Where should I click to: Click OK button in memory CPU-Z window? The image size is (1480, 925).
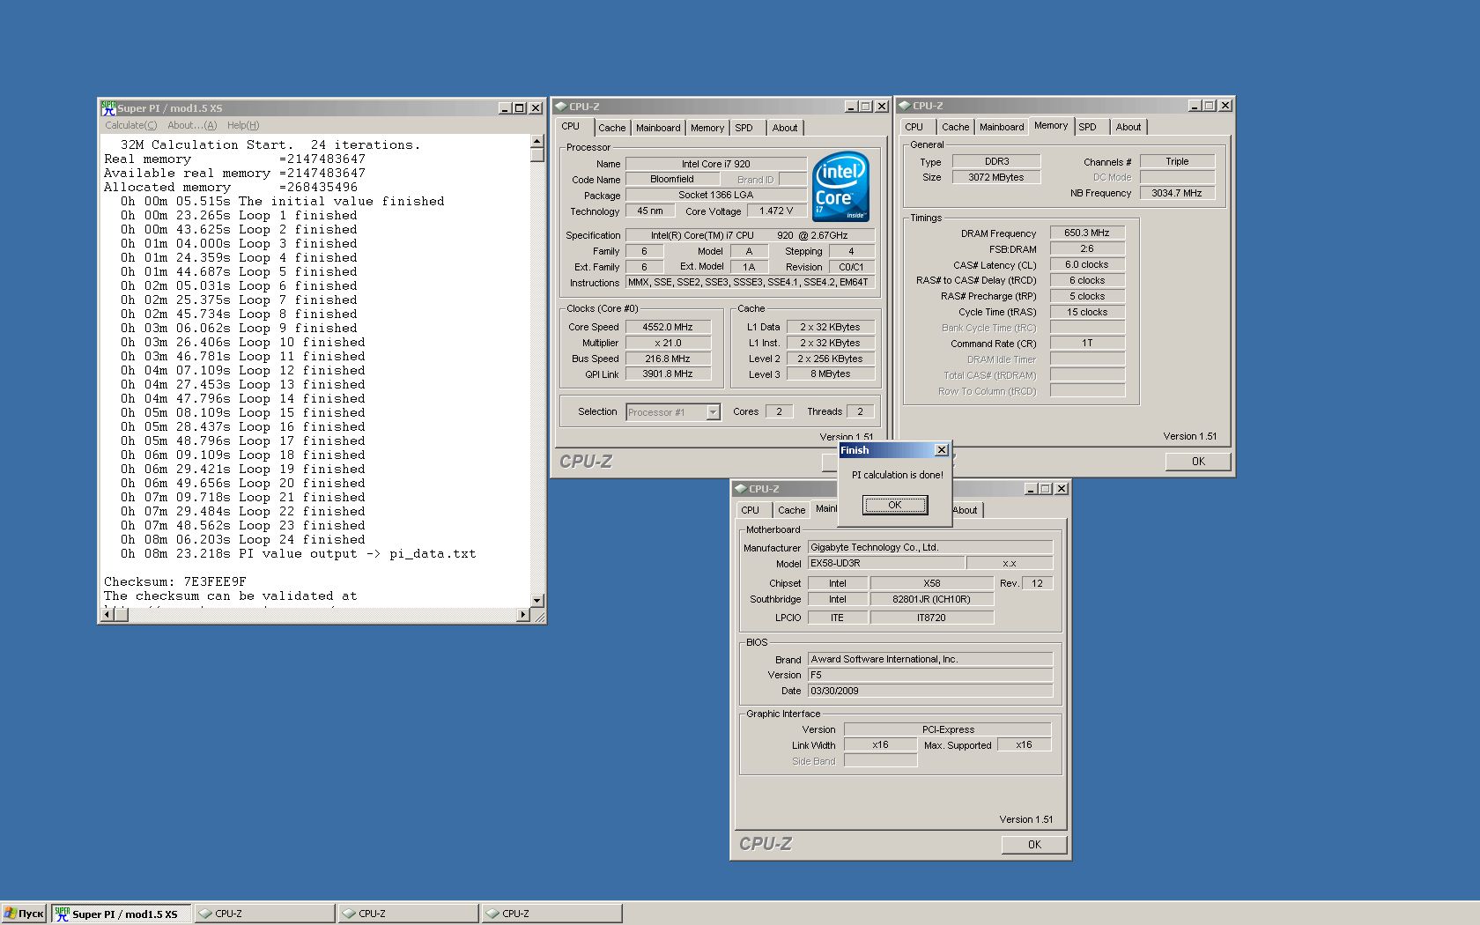coord(1198,462)
